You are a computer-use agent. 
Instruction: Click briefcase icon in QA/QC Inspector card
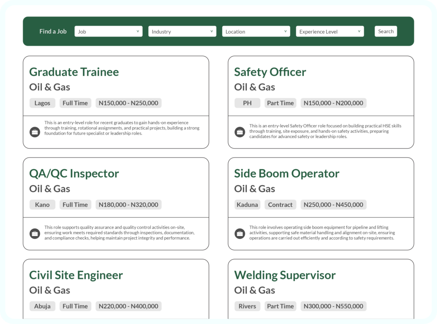(x=35, y=233)
